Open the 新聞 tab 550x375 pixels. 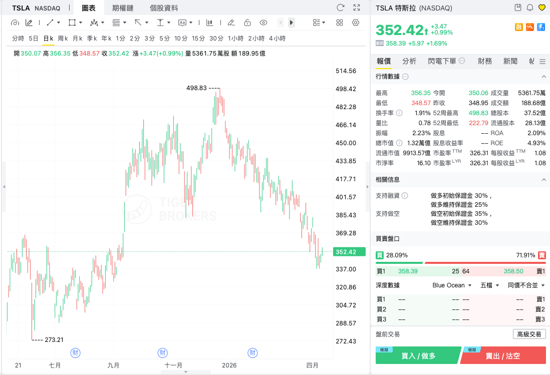tap(510, 61)
